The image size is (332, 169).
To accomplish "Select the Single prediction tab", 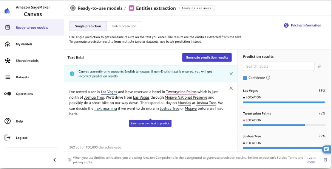I will (x=88, y=26).
